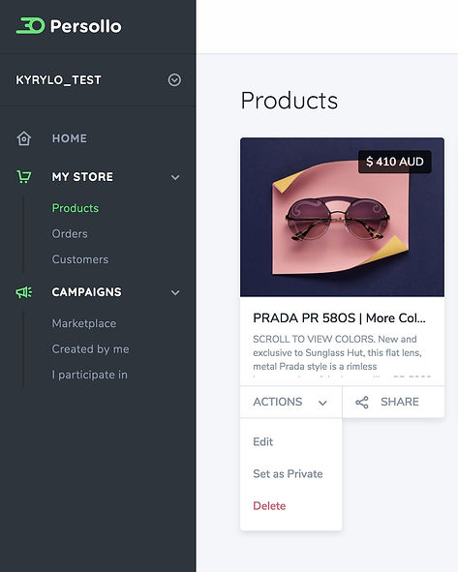Select Edit from the Actions menu
The width and height of the screenshot is (458, 572).
pyautogui.click(x=262, y=441)
